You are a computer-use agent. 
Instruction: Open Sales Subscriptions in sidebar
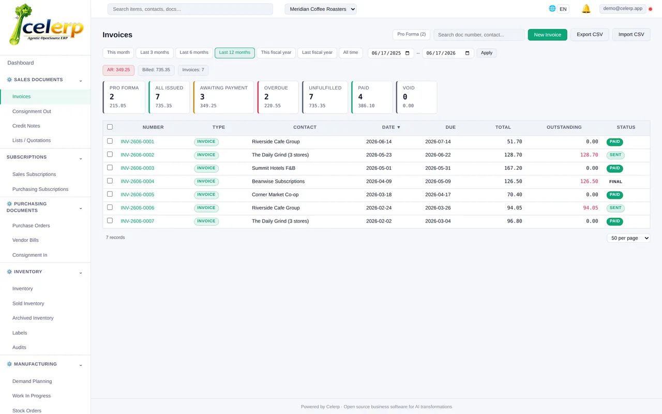tap(34, 174)
